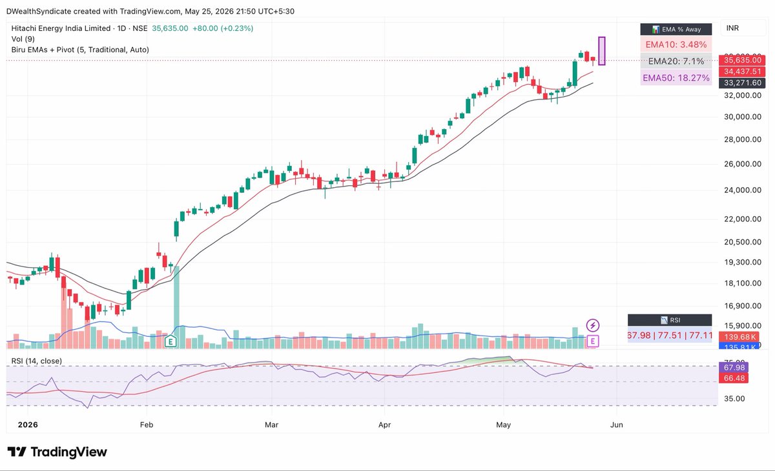The image size is (775, 471).
Task: Click the 30,000.00 price axis label
Action: click(x=743, y=117)
